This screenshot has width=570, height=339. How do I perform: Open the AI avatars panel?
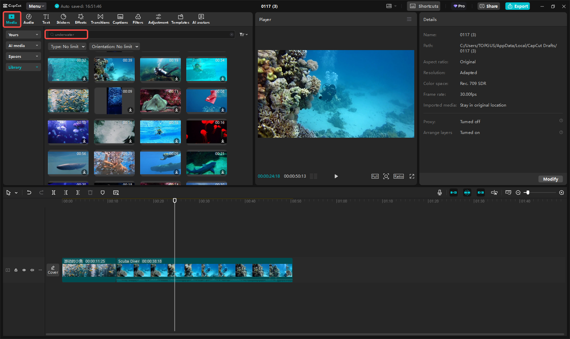(x=200, y=19)
